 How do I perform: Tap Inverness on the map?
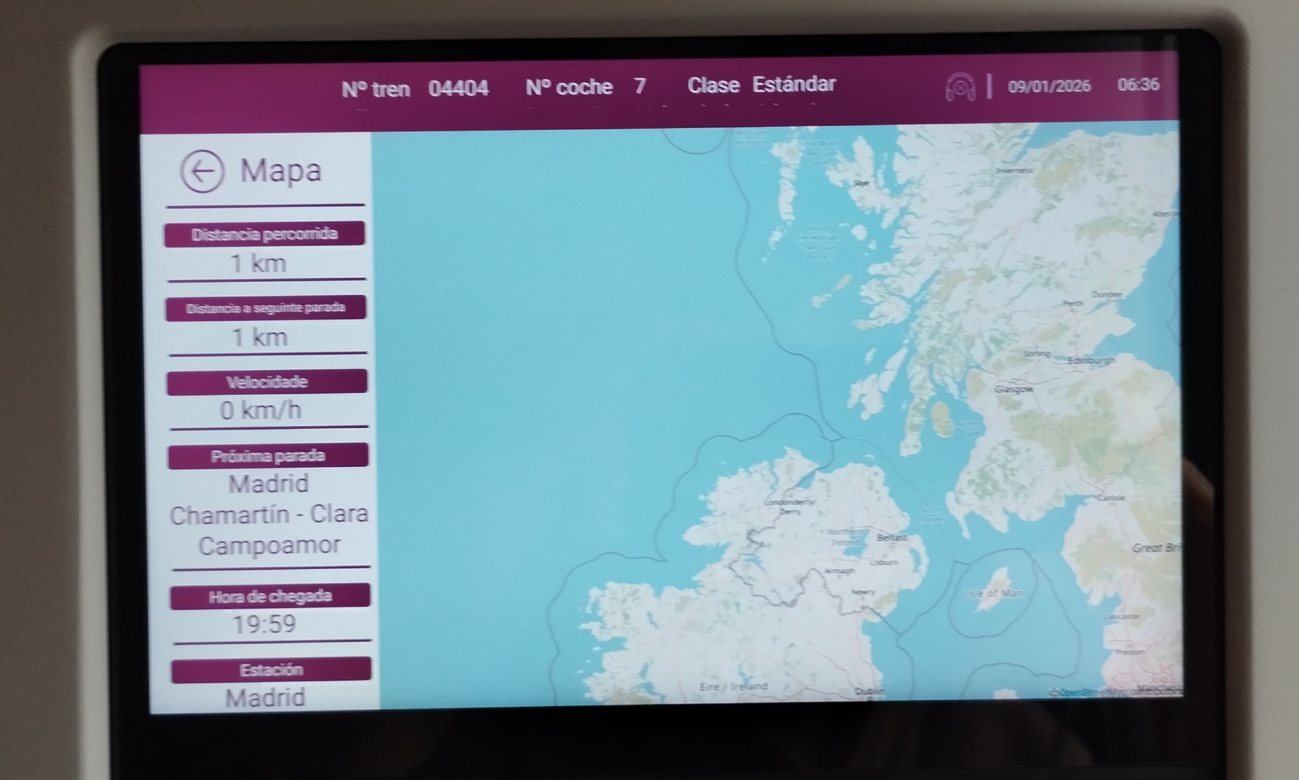1014,170
